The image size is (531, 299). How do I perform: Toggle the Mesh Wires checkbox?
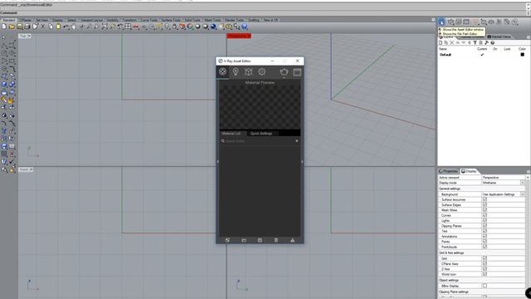pos(485,210)
